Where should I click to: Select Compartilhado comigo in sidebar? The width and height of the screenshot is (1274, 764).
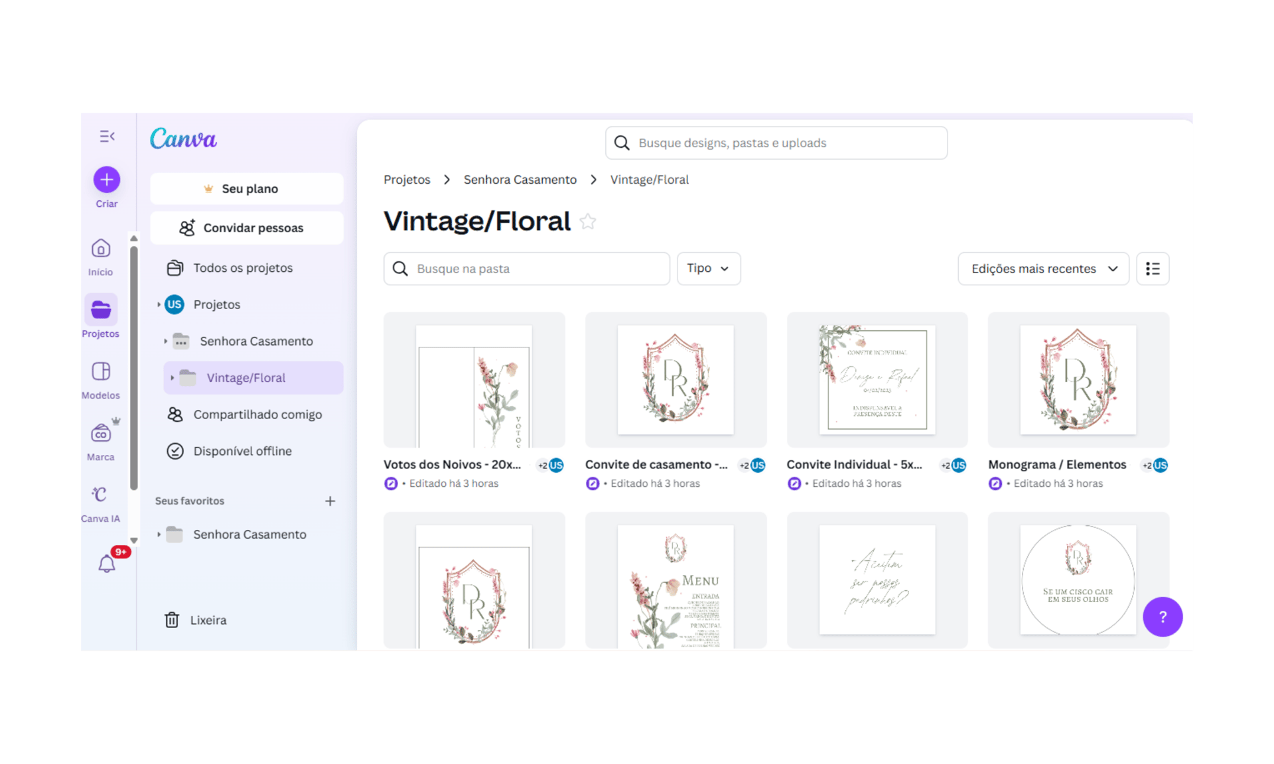[x=257, y=414]
